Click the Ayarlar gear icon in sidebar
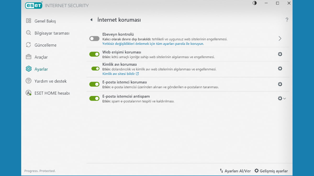The width and height of the screenshot is (314, 176). coord(28,69)
